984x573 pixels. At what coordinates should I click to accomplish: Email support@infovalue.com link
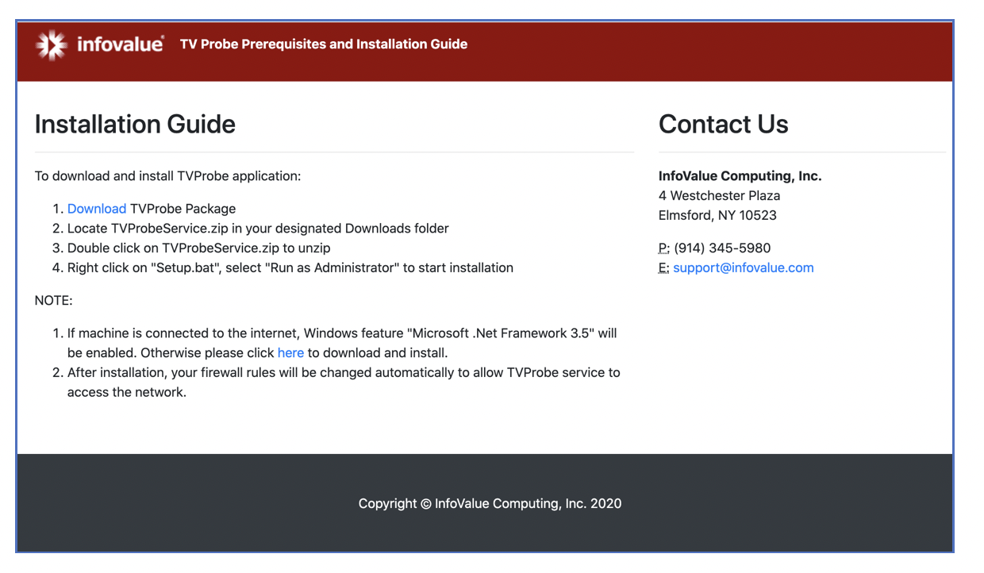click(x=744, y=268)
